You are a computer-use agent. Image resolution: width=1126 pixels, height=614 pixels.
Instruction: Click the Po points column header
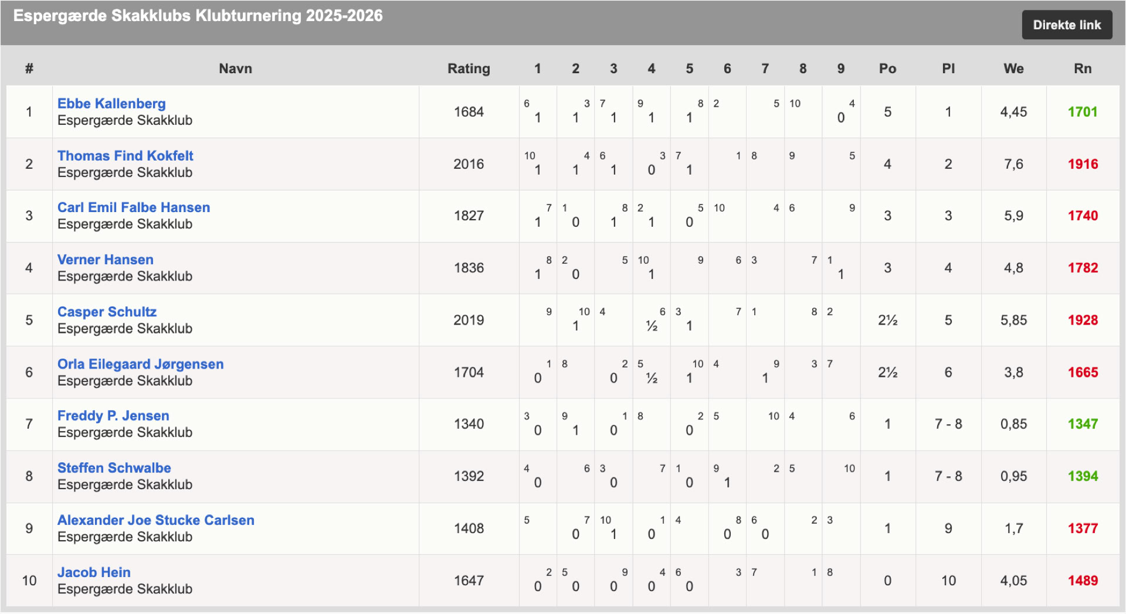(x=887, y=69)
